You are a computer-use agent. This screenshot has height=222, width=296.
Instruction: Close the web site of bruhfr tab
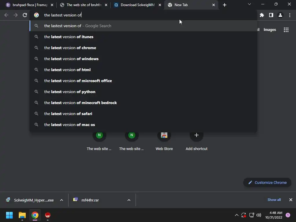(x=106, y=5)
